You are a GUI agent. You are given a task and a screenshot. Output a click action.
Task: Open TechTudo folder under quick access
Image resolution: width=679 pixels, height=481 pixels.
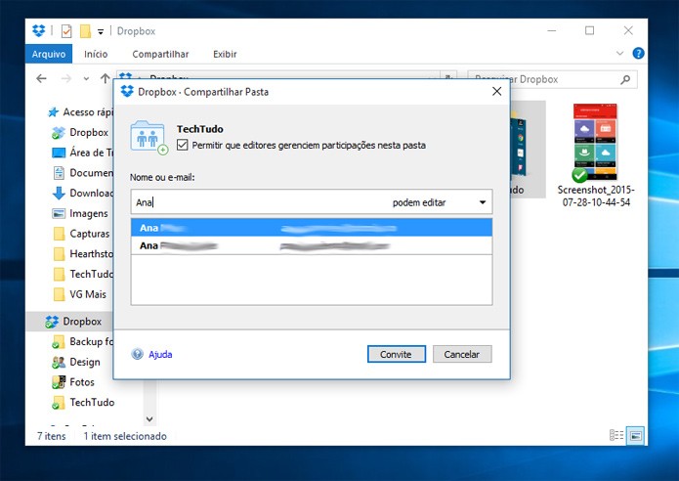[82, 274]
